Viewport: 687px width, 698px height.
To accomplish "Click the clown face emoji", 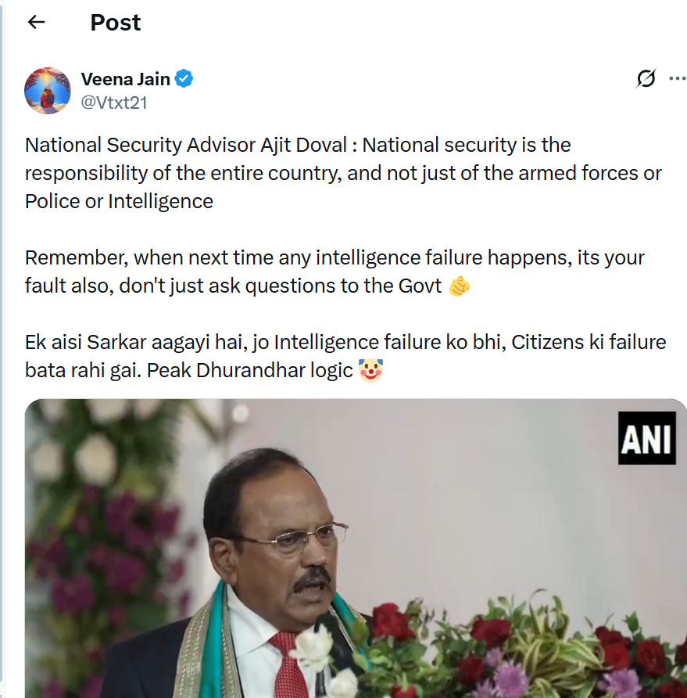I will click(370, 371).
